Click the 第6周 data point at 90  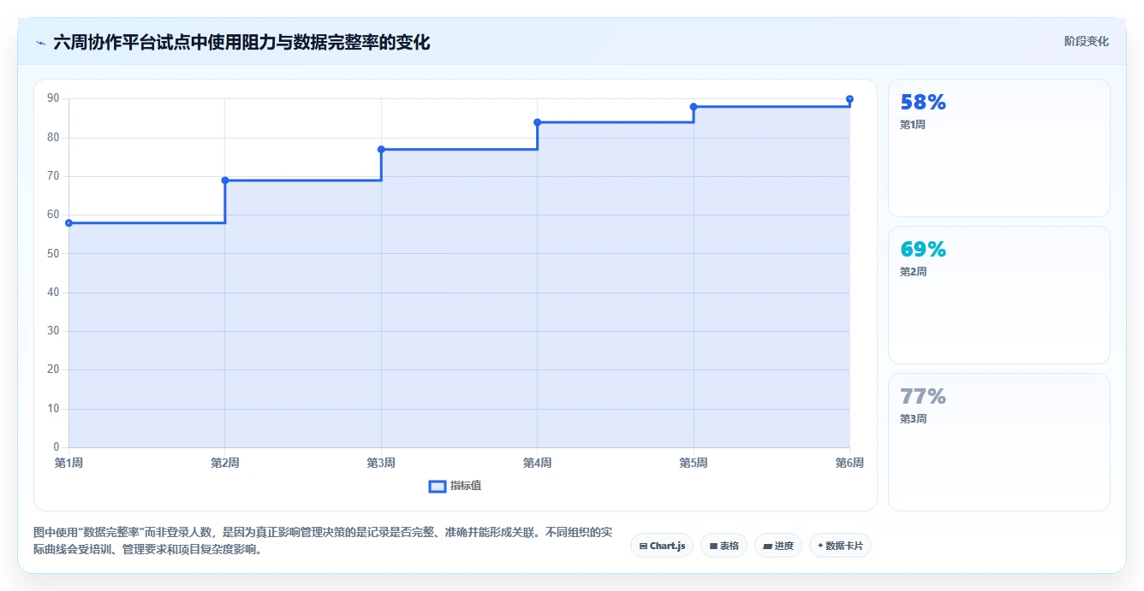pos(849,99)
